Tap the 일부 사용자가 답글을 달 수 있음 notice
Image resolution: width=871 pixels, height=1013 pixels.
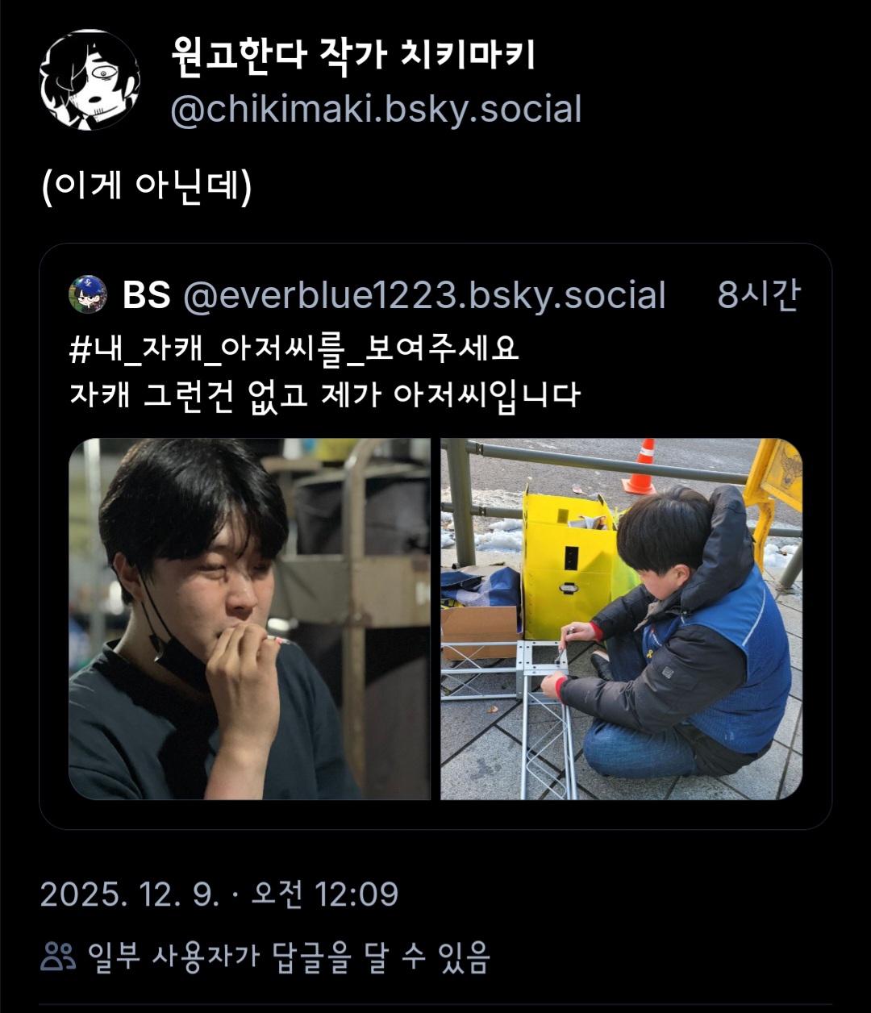point(289,957)
